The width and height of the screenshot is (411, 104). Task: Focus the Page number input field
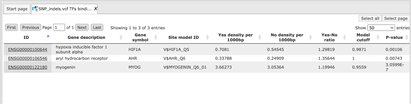[59, 27]
